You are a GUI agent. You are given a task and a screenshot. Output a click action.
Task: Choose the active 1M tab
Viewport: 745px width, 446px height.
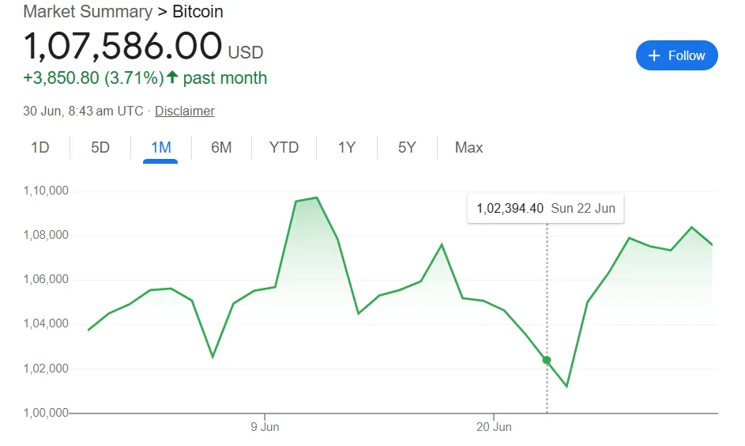click(160, 148)
